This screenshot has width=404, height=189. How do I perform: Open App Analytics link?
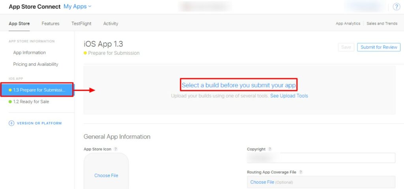tap(348, 23)
